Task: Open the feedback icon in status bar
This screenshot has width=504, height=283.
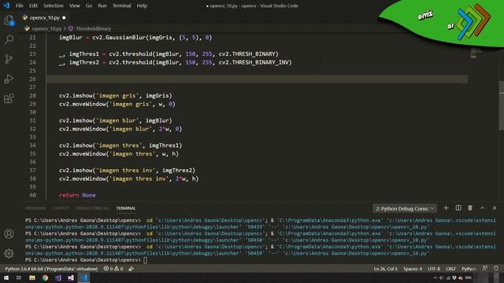Action: 485,269
